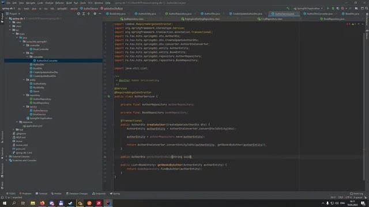This screenshot has height=207, width=369.
Task: Collapse all nodes in project panel toolbar
Action: pos(89,14)
